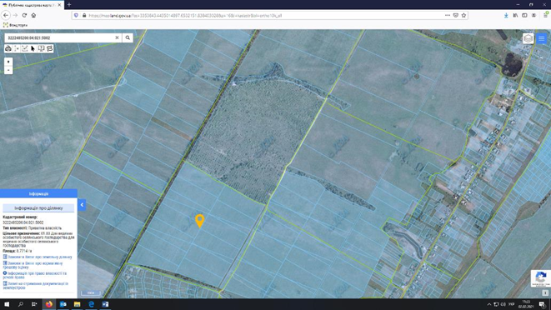Open ownership rights information link
The height and width of the screenshot is (310, 551).
tap(35, 275)
